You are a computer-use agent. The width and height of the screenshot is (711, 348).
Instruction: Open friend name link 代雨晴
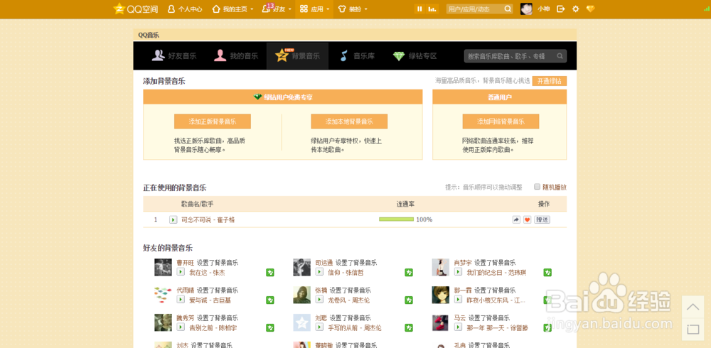(186, 290)
